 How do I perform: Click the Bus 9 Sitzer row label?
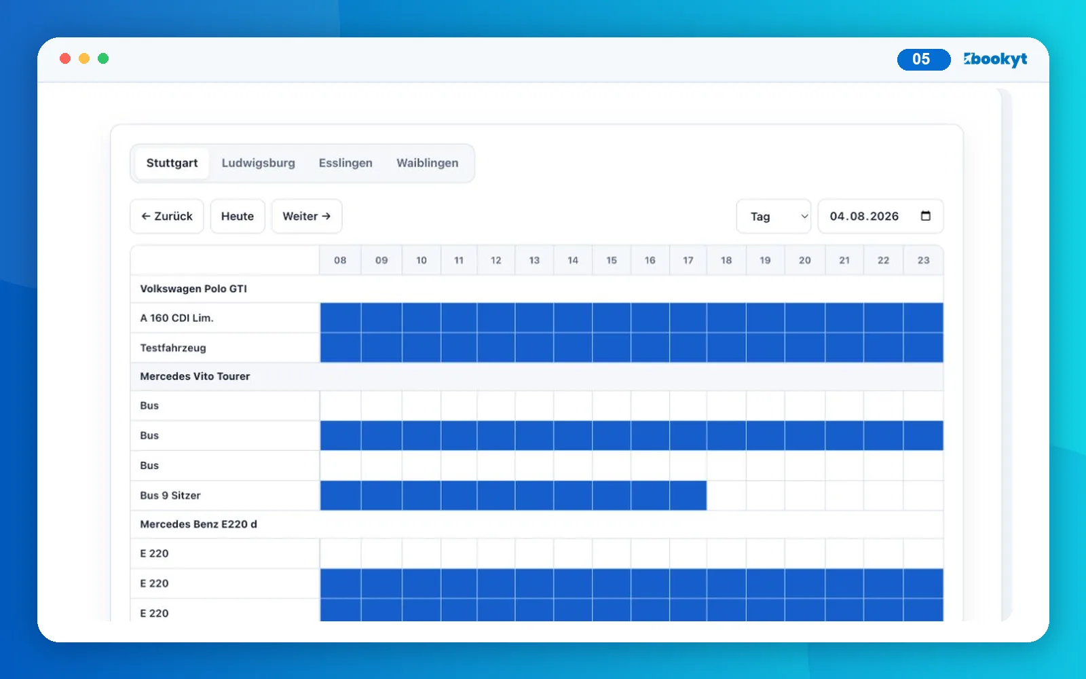(170, 496)
